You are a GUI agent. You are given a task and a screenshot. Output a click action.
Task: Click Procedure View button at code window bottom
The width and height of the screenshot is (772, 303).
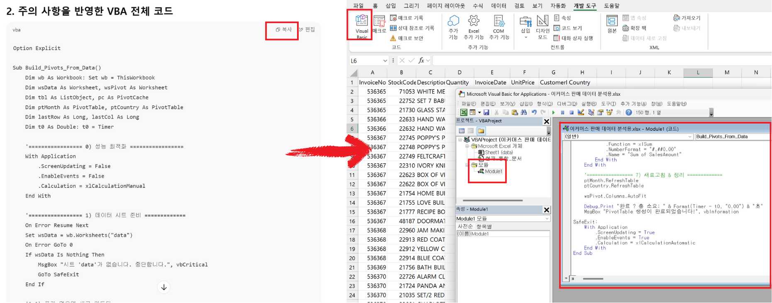(x=566, y=279)
